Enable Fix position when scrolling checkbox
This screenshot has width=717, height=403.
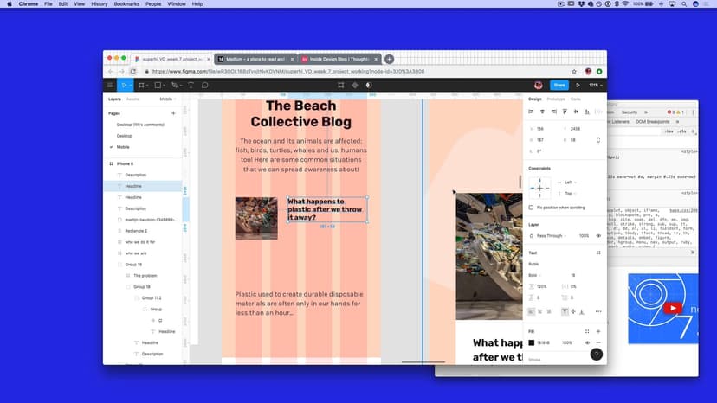531,208
